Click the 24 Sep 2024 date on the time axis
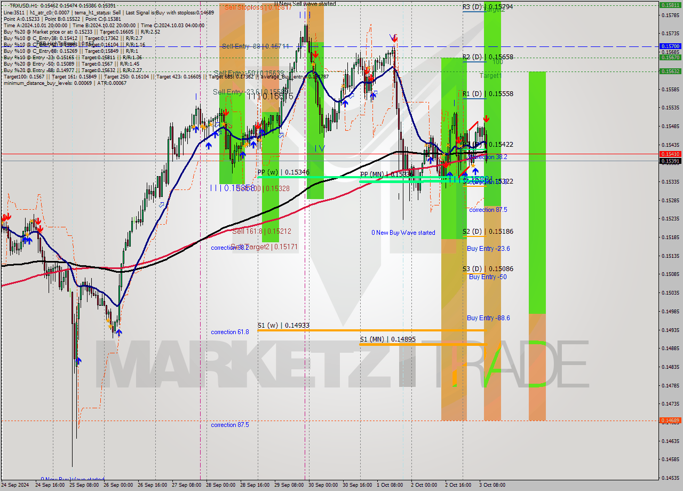 14,485
